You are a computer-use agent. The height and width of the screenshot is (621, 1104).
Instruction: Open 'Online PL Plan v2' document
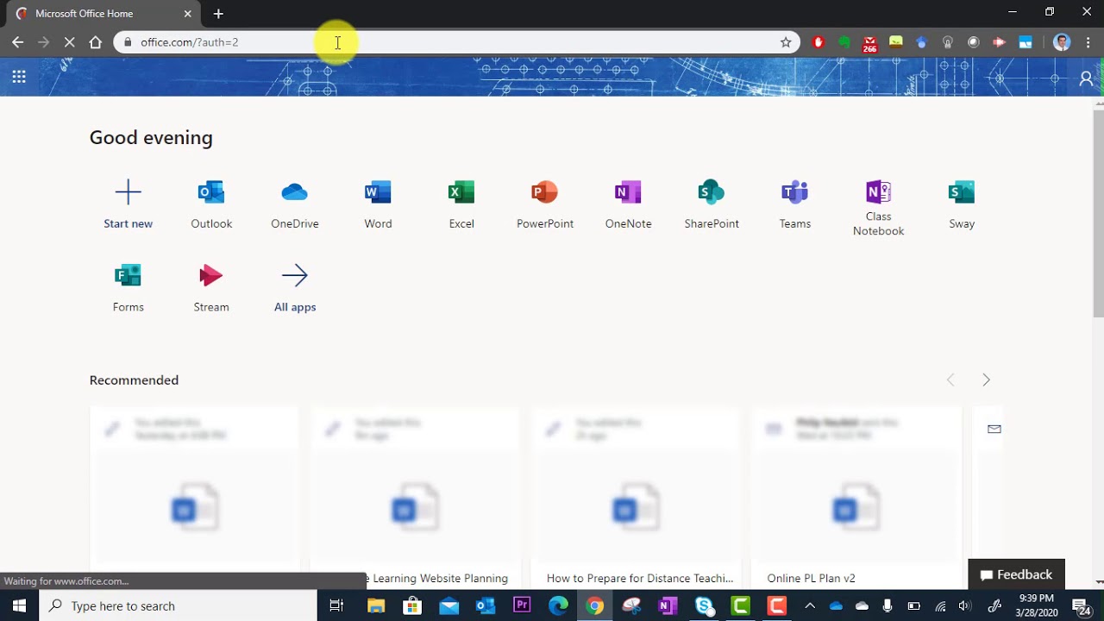tap(811, 579)
